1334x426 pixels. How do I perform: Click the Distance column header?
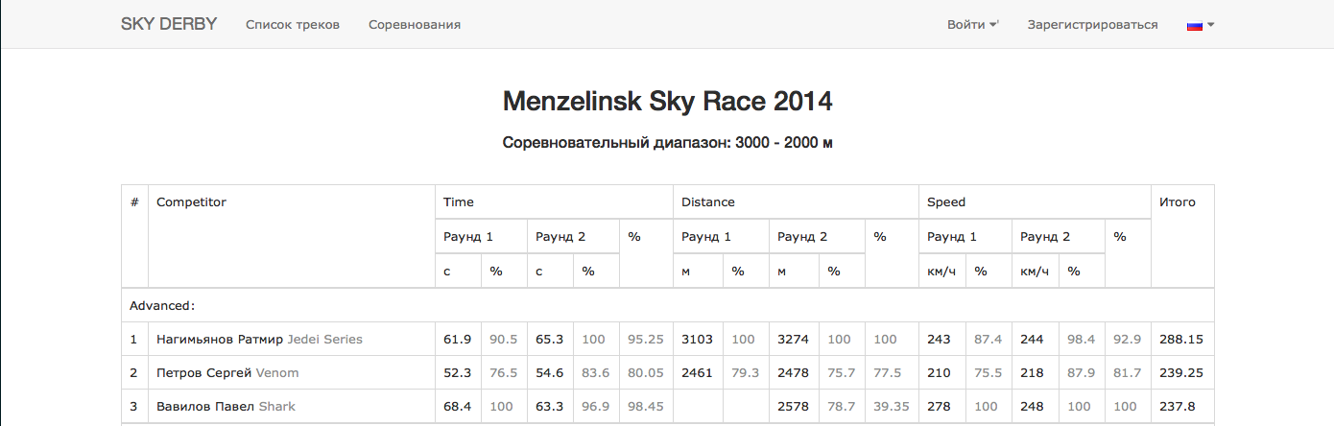pos(708,202)
